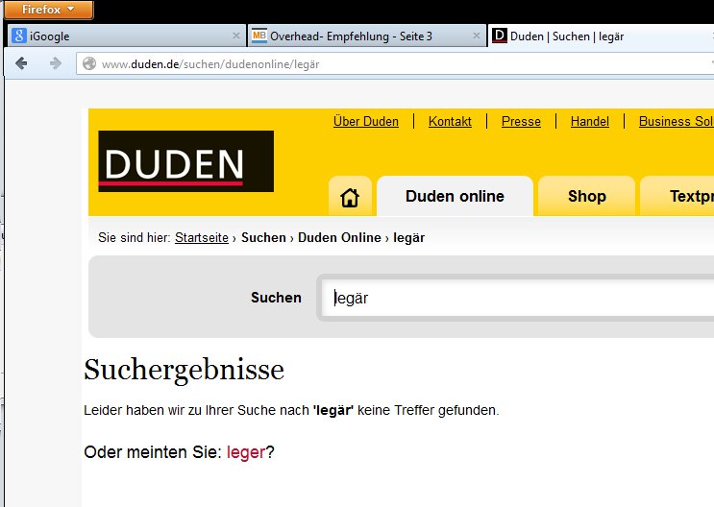
Task: Click the Suchergebnisse heading
Action: pyautogui.click(x=184, y=370)
